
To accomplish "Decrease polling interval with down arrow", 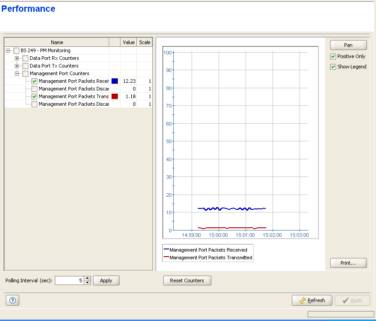I will [87, 283].
